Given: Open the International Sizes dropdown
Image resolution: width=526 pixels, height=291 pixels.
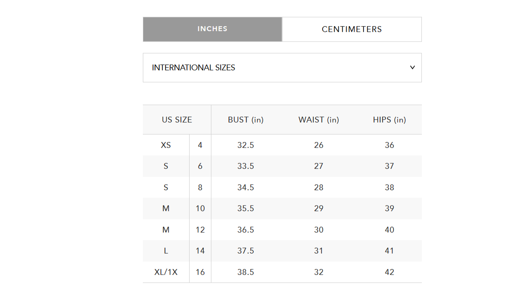Looking at the screenshot, I should tap(282, 68).
